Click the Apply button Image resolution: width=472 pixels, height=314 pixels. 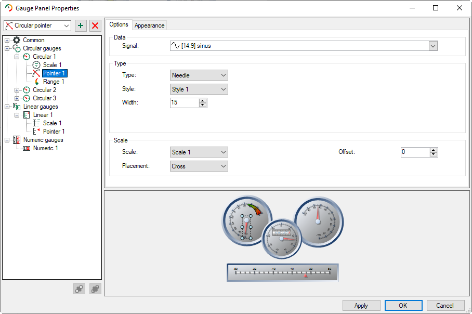[361, 306]
